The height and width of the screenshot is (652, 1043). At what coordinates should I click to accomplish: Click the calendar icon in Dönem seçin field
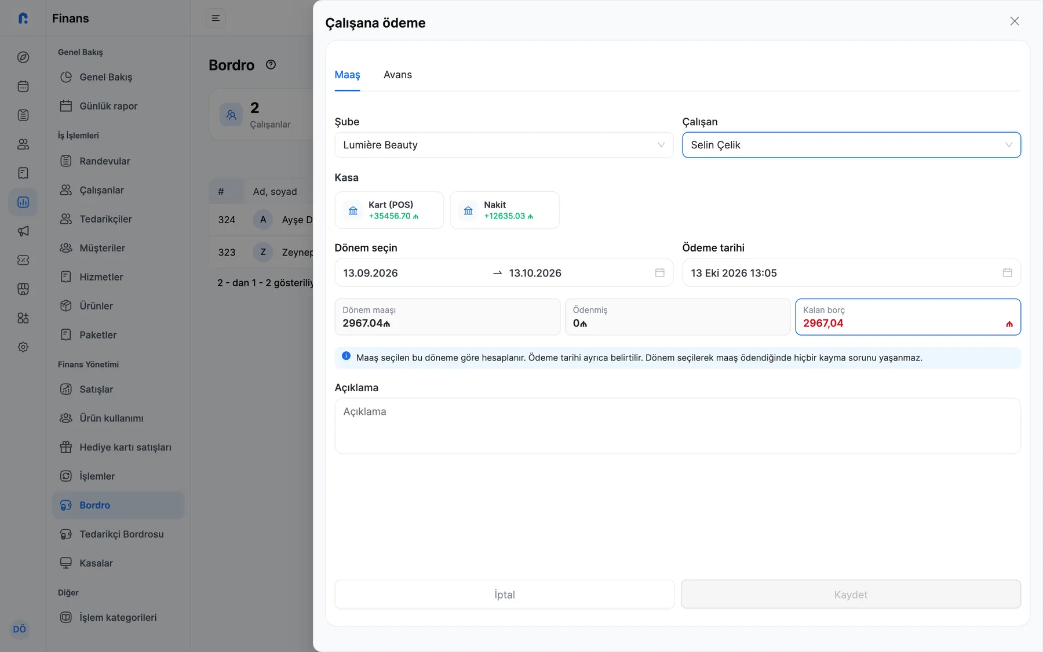coord(660,273)
